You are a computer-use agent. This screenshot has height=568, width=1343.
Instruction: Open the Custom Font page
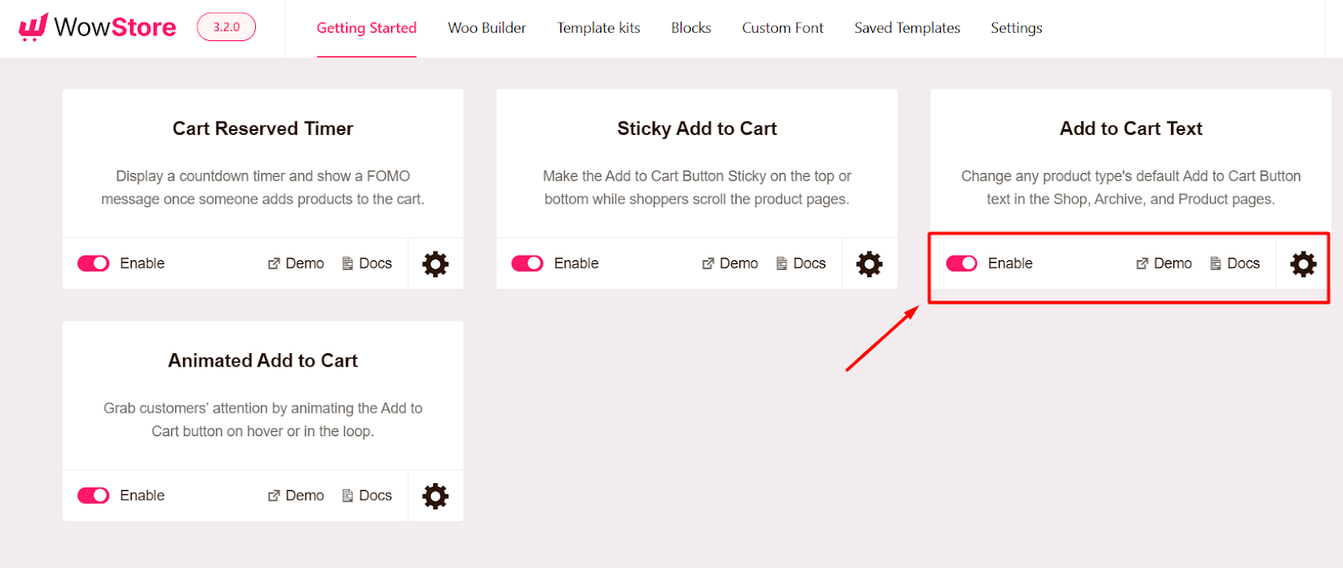click(x=781, y=28)
